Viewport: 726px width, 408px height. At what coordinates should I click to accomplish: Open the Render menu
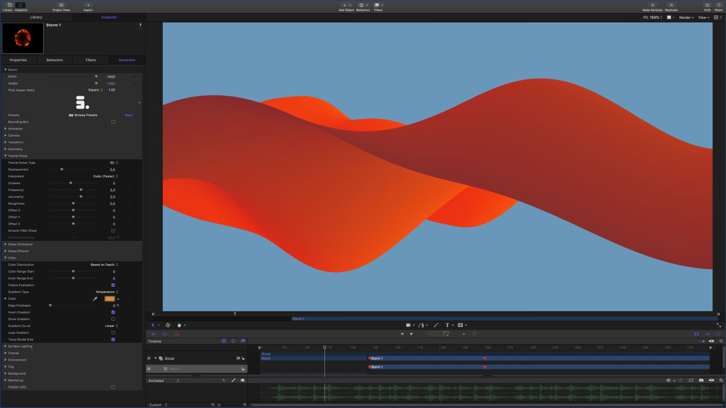click(686, 18)
